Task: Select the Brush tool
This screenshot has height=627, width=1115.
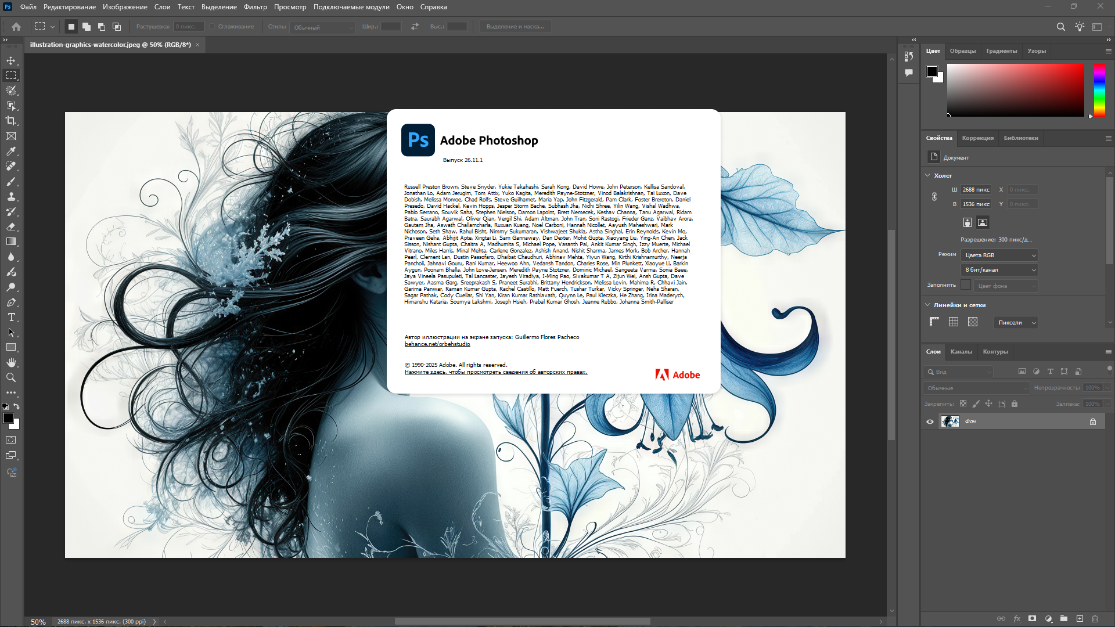Action: 11,181
